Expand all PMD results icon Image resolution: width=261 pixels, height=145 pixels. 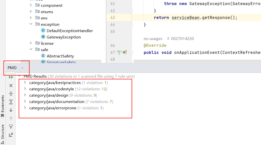click(x=11, y=102)
